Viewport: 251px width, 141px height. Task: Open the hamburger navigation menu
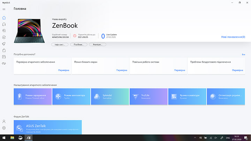pos(4,9)
